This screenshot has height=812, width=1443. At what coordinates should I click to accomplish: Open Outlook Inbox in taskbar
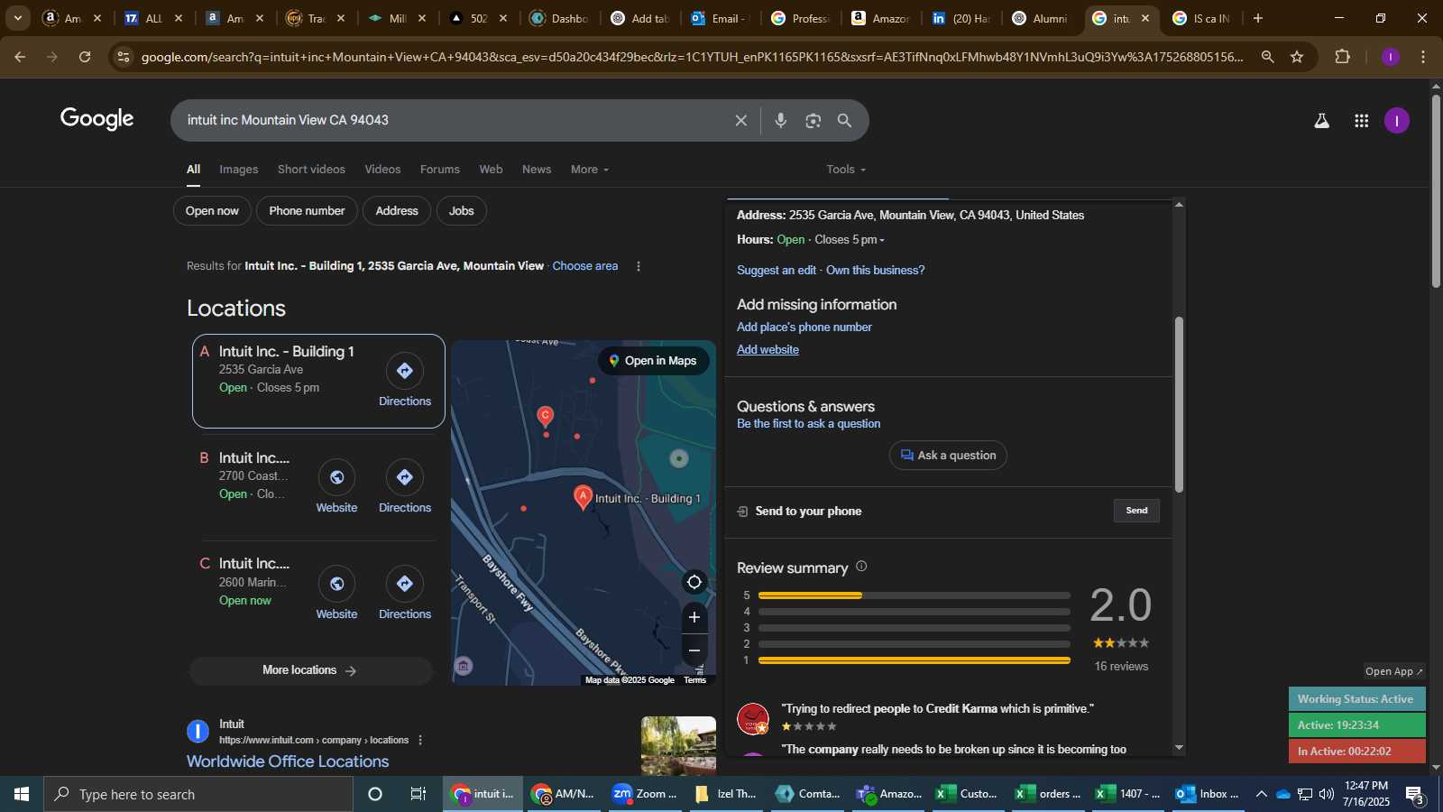1207,794
